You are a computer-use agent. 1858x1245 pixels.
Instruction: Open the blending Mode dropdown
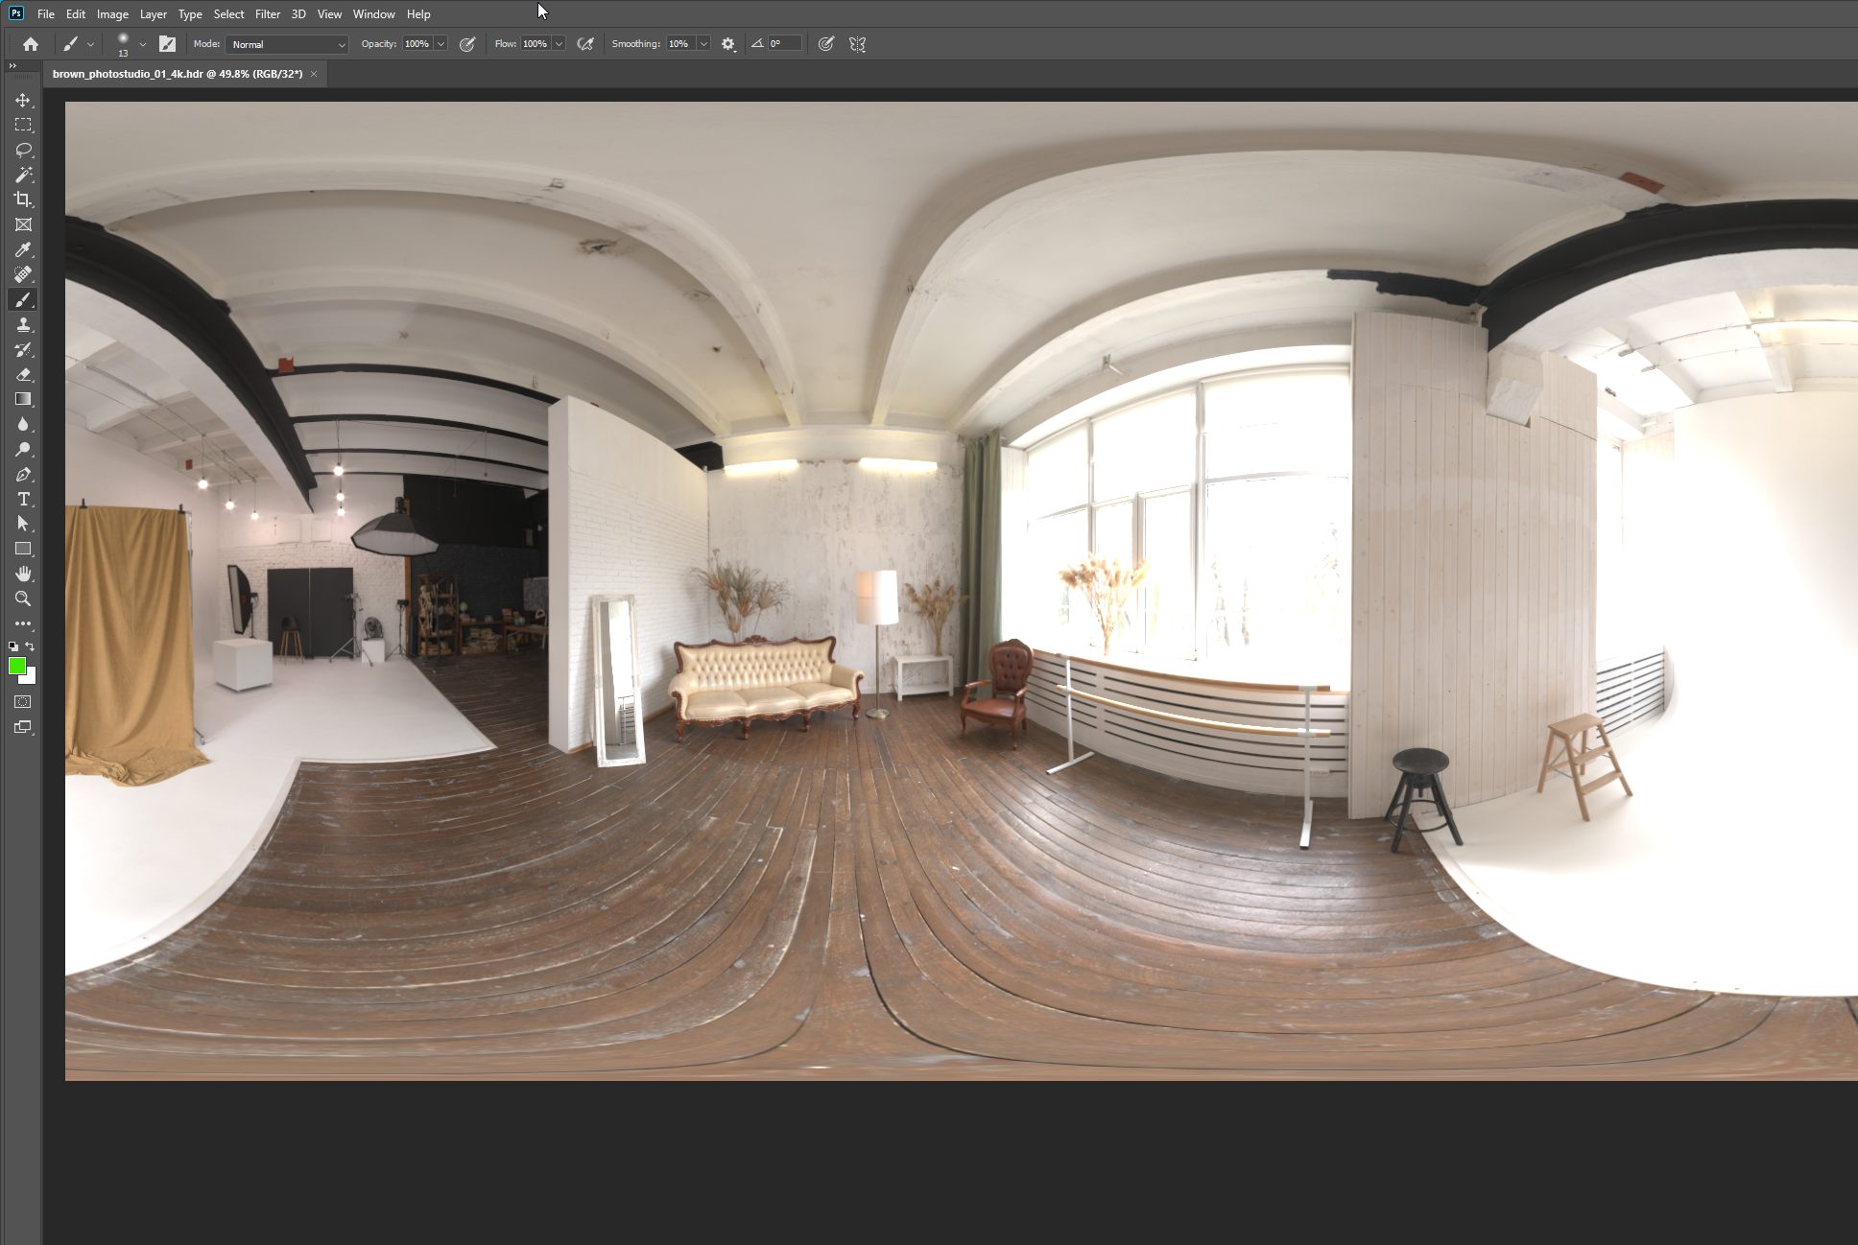pyautogui.click(x=287, y=44)
